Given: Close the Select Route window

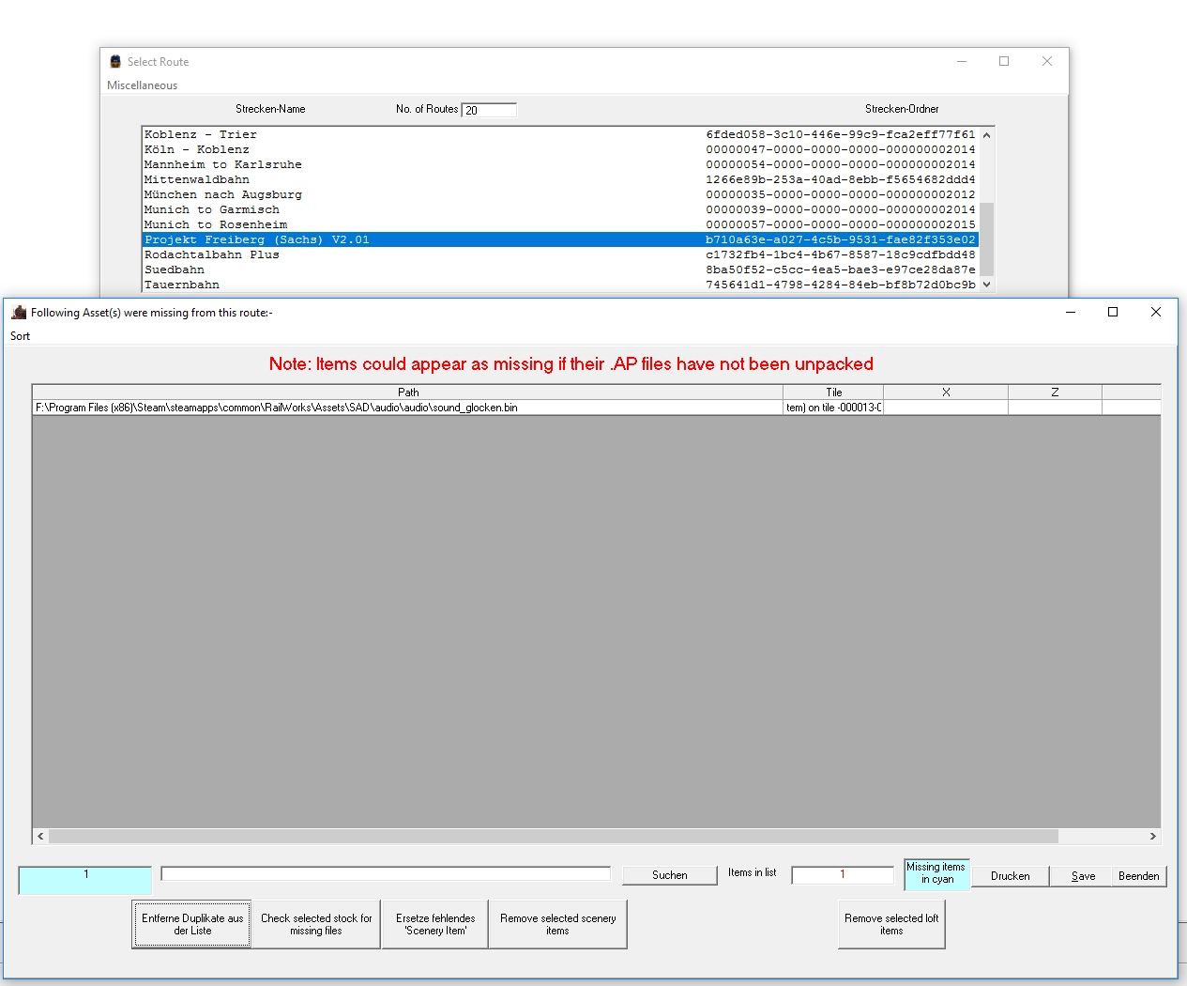Looking at the screenshot, I should [1047, 61].
